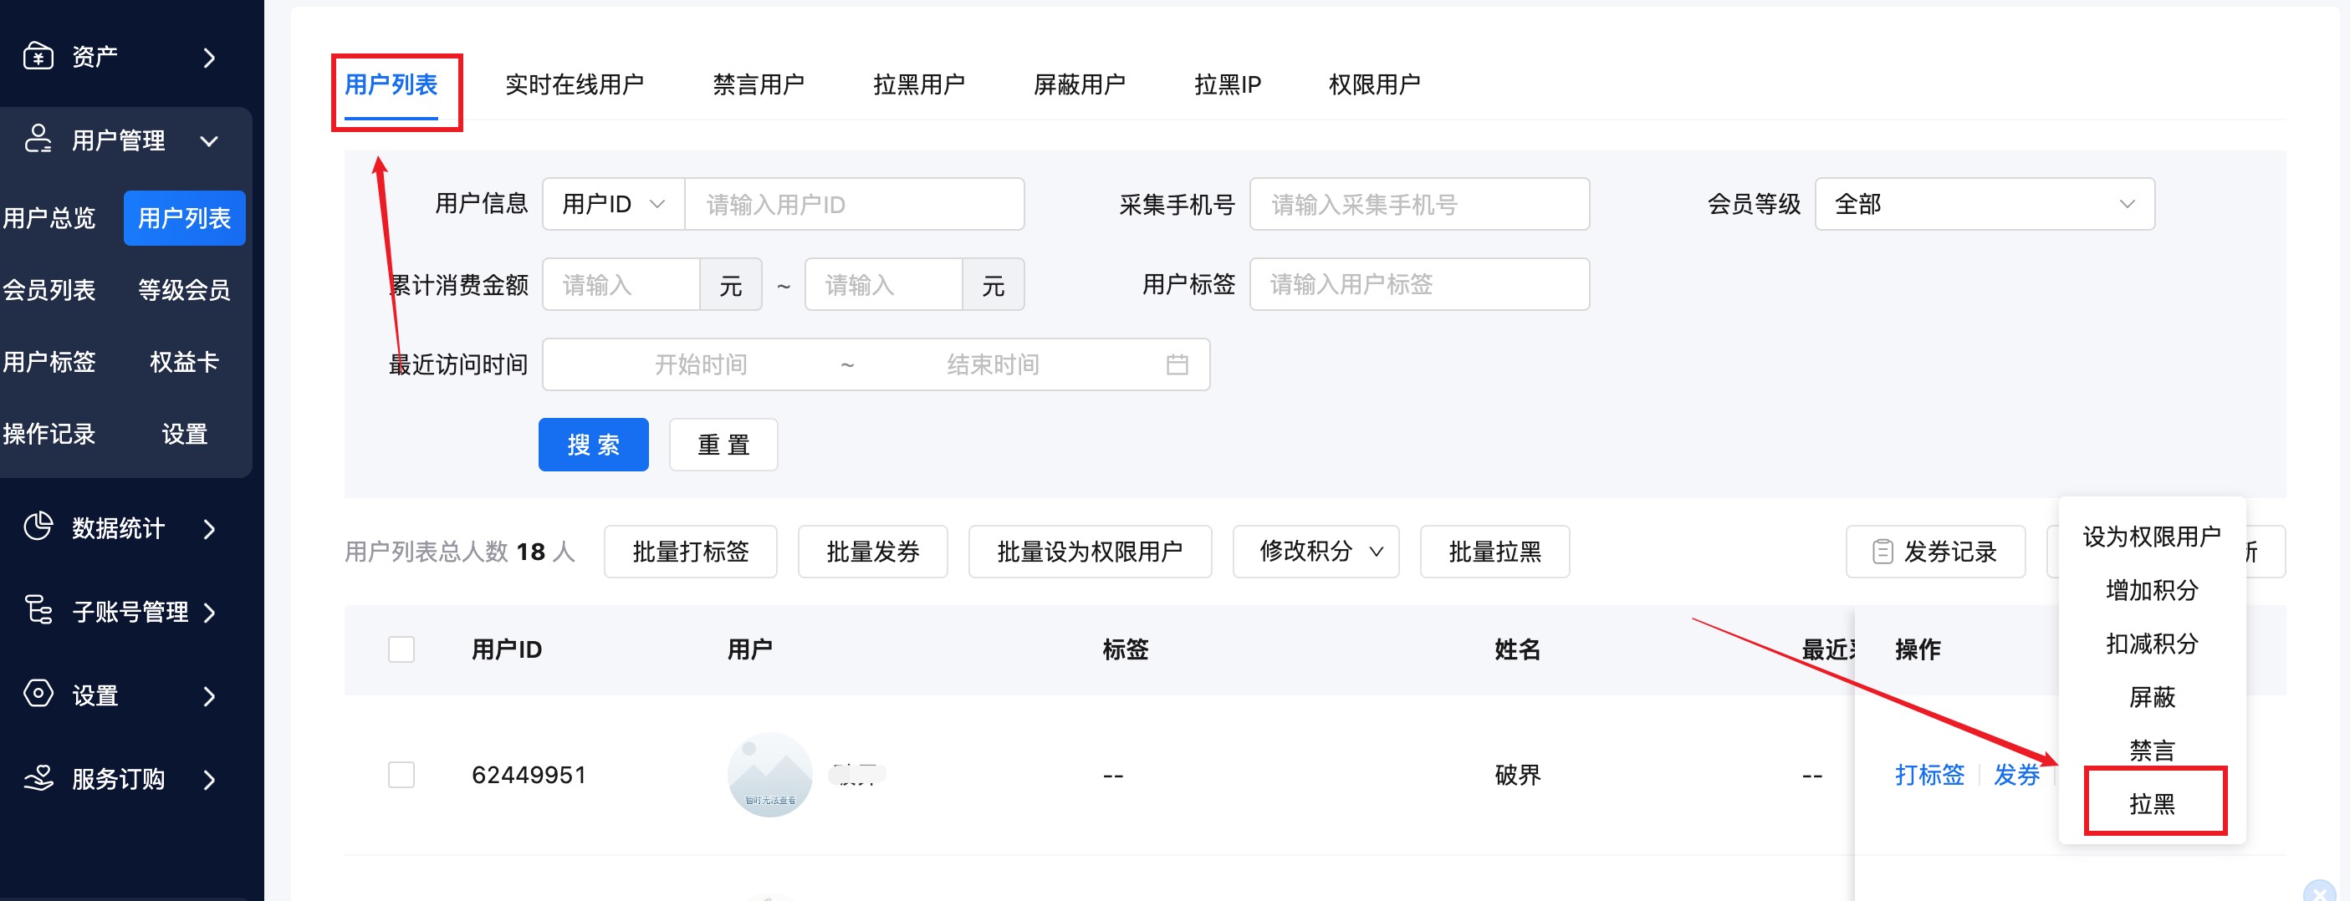Click the 资产 wallet icon in sidebar
This screenshot has width=2350, height=901.
pyautogui.click(x=38, y=57)
